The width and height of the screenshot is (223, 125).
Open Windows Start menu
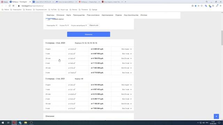[x=3, y=123]
